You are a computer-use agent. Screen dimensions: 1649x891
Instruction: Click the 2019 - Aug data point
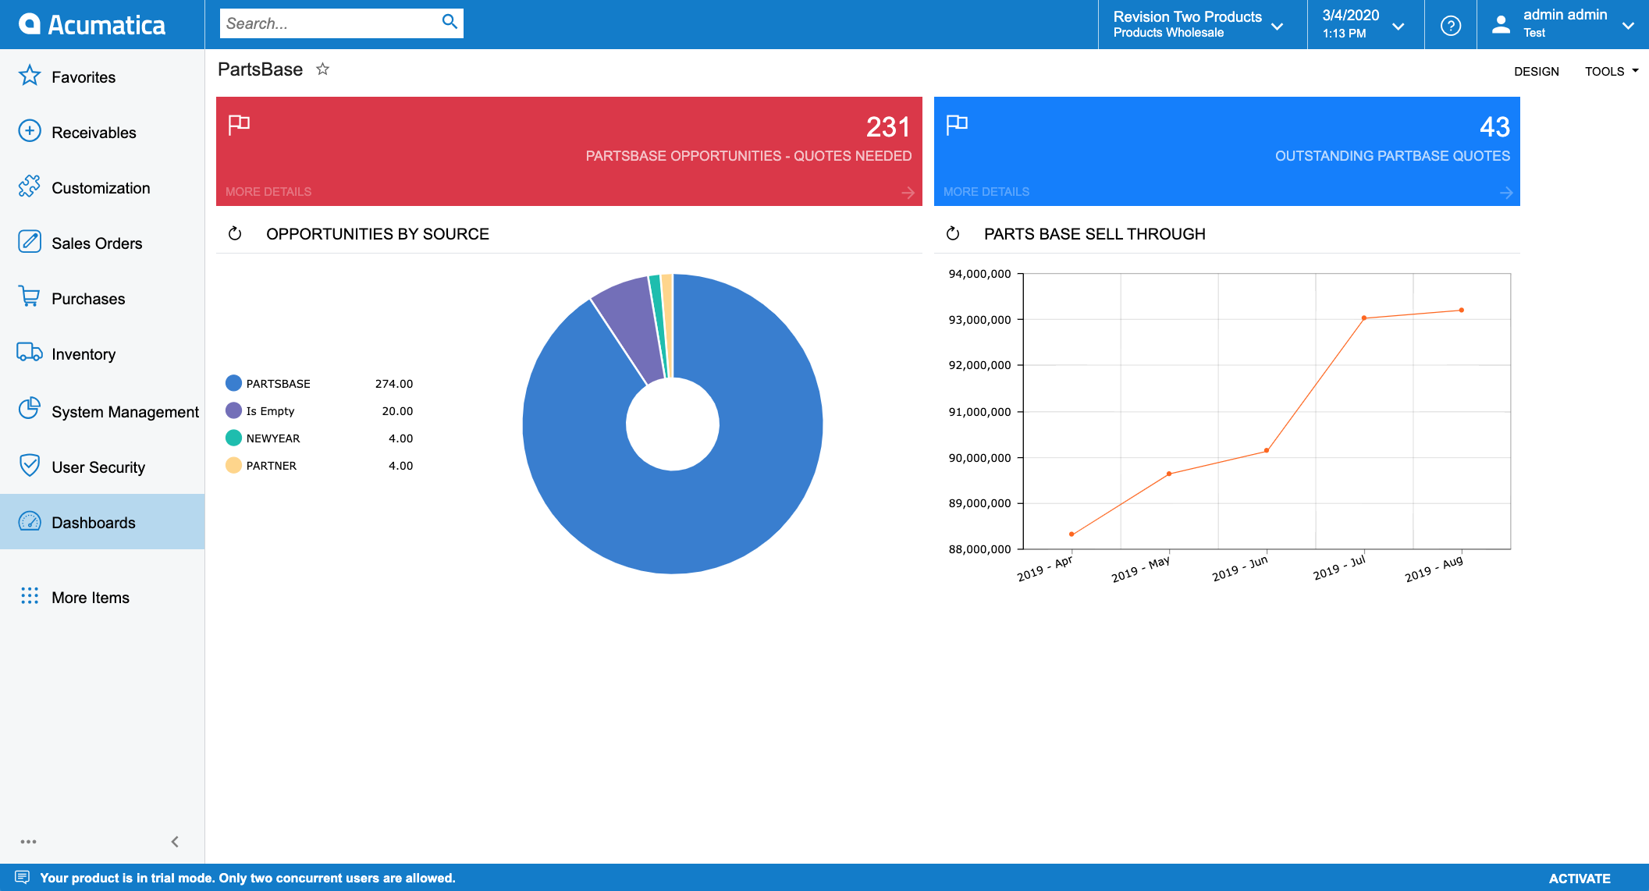tap(1462, 310)
